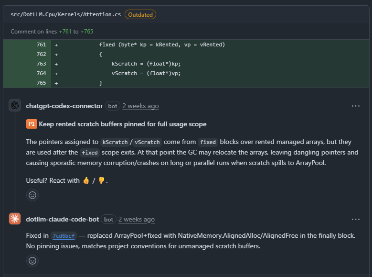
Task: Click bot label beside chatgpt-codex-connector
Action: coord(113,106)
